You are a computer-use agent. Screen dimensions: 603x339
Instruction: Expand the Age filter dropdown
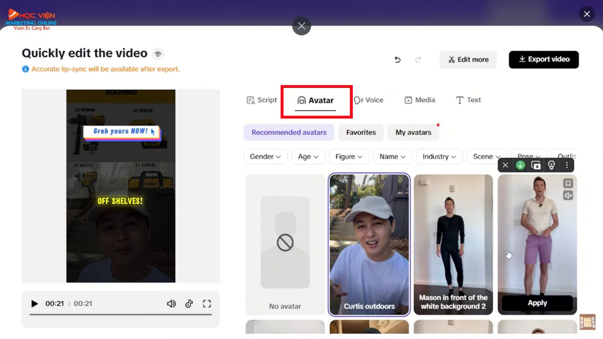pyautogui.click(x=309, y=157)
